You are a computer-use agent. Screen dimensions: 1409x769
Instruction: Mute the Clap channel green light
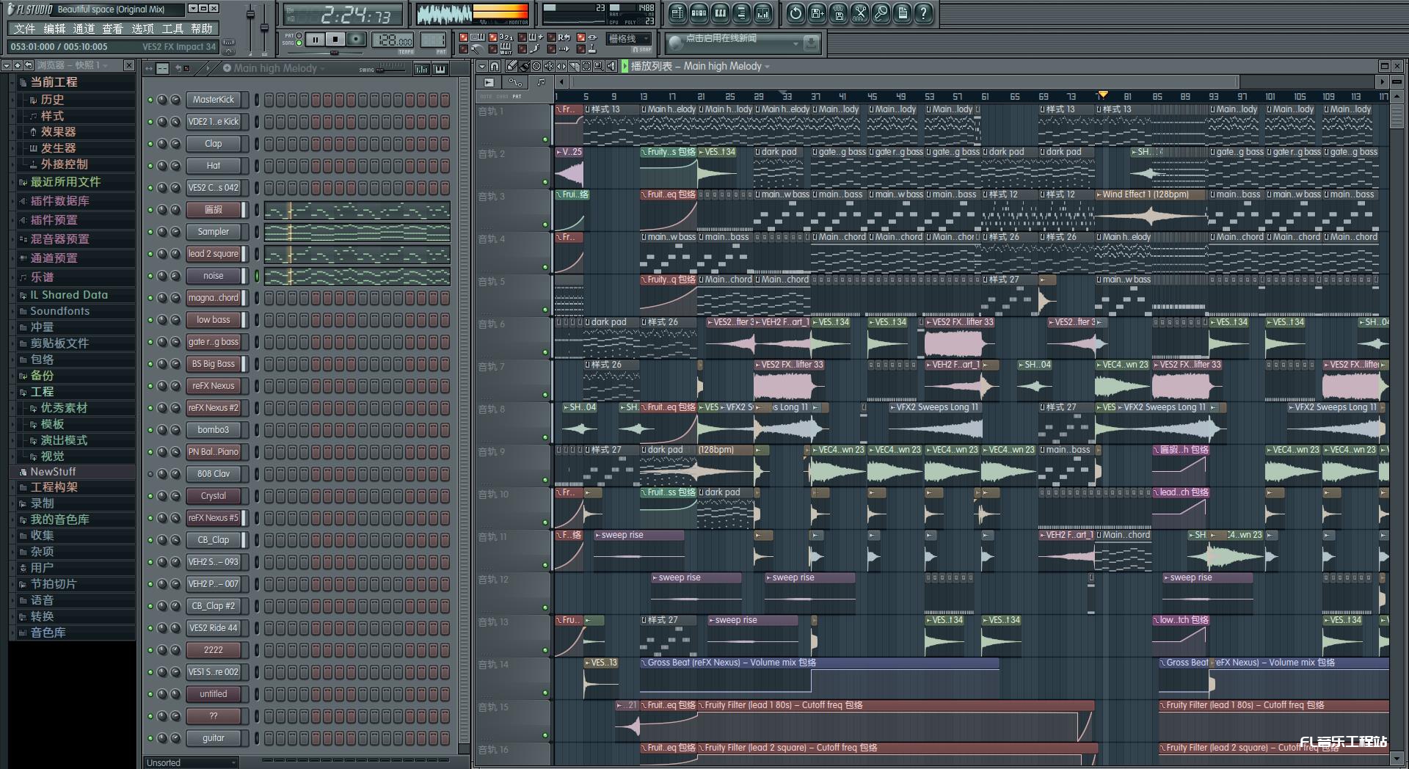click(x=150, y=144)
